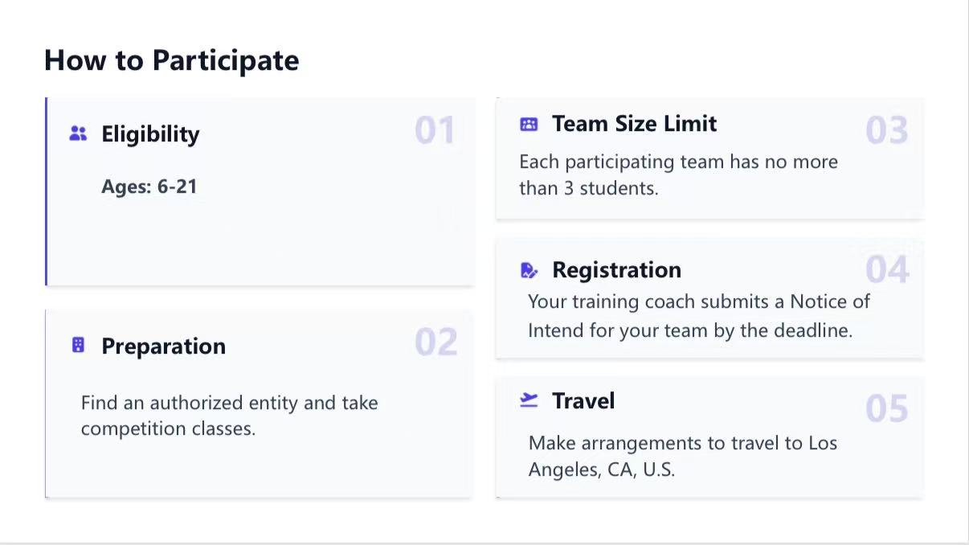The height and width of the screenshot is (545, 969).
Task: Click the faded 05 step number
Action: pyautogui.click(x=887, y=409)
